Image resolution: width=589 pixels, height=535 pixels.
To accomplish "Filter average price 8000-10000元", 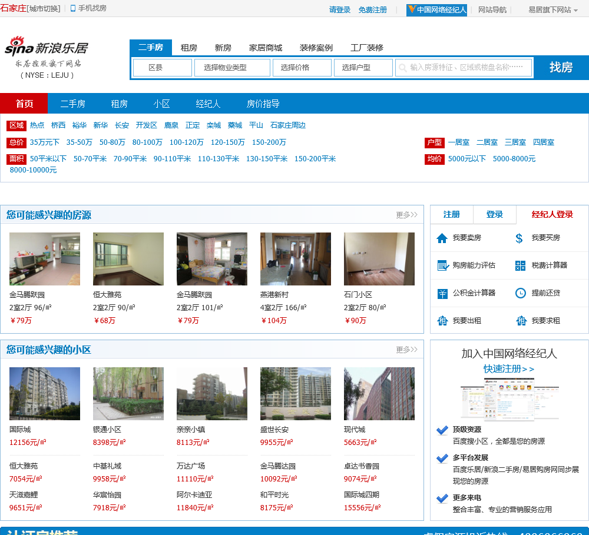I will click(33, 170).
